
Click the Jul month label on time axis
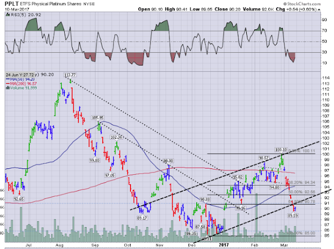pos(29,245)
